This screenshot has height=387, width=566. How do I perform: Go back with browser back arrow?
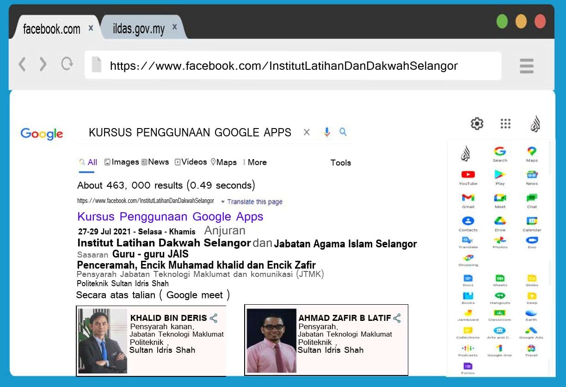(x=22, y=64)
